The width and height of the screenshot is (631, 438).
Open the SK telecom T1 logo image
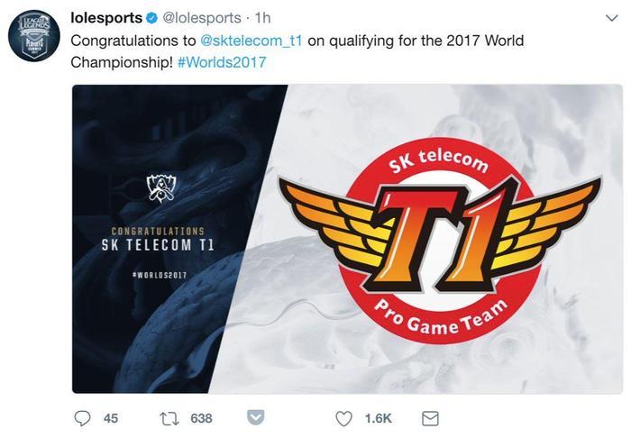point(440,240)
